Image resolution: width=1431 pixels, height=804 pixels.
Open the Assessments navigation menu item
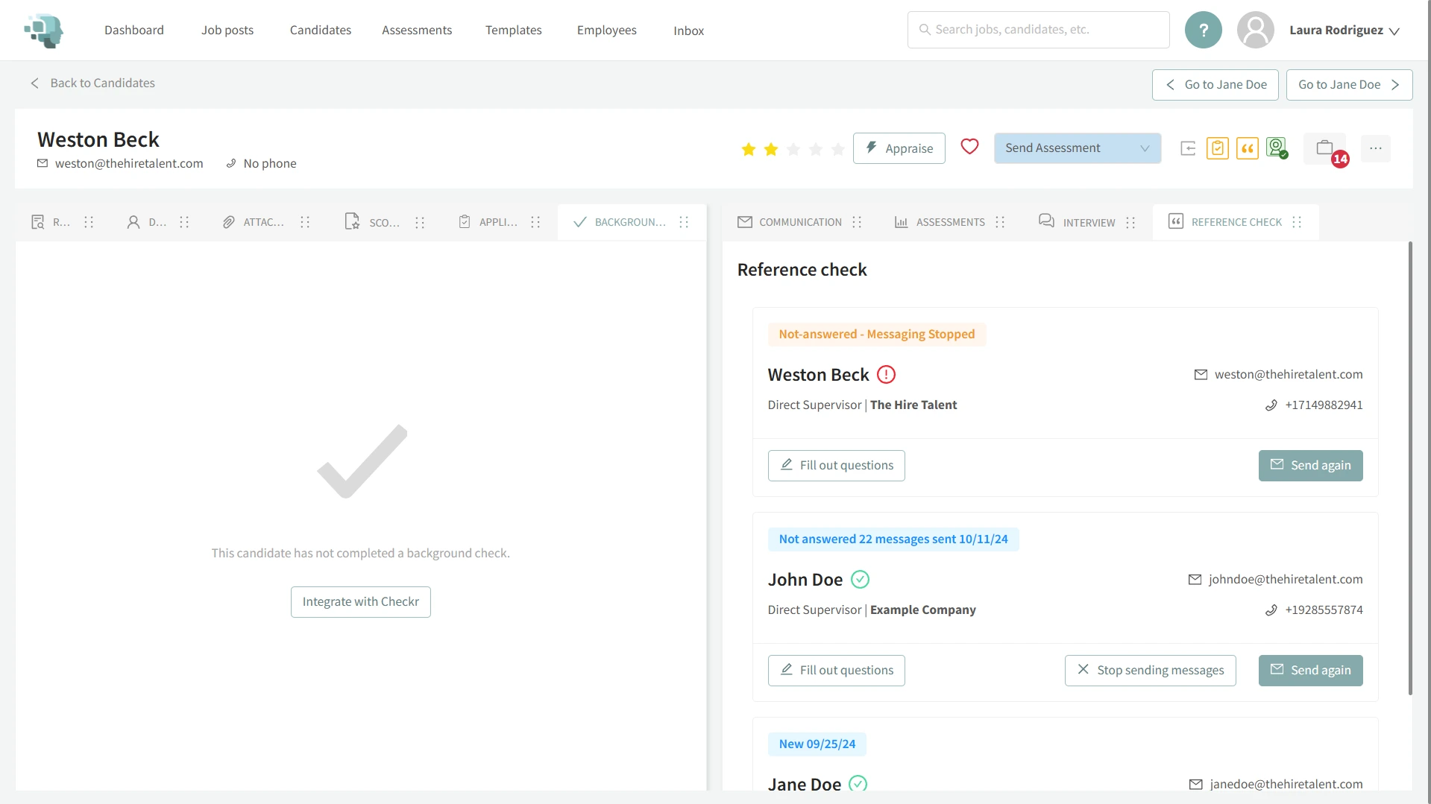point(416,30)
